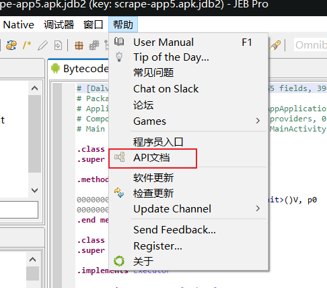
Task: Click upper left panel scroll-down arrow
Action: [x=34, y=190]
